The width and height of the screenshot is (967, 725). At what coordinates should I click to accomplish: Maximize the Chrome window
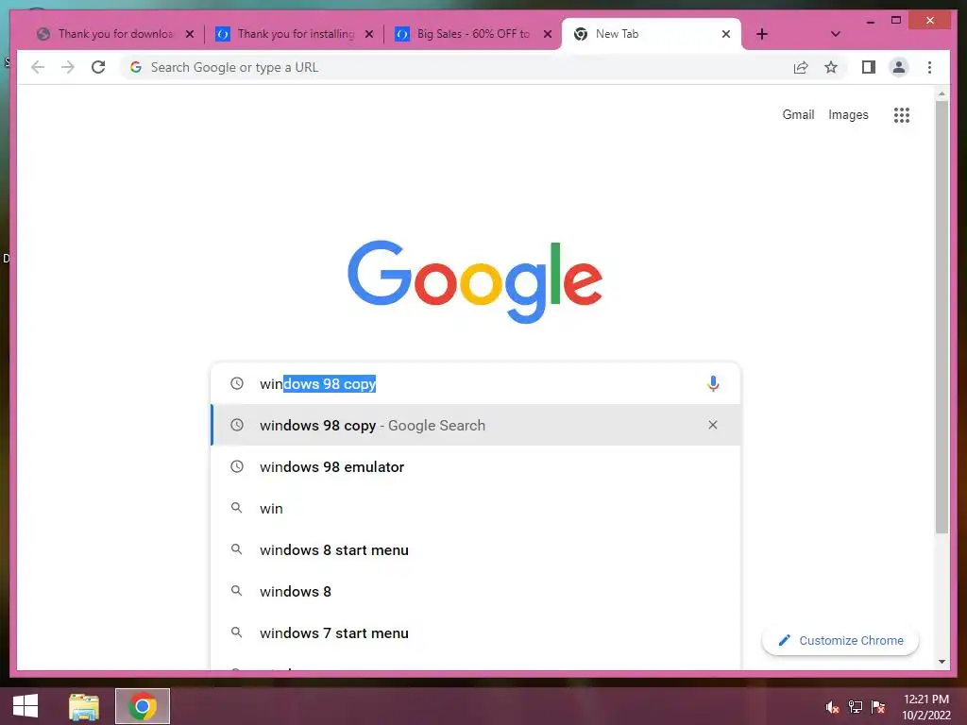(896, 21)
